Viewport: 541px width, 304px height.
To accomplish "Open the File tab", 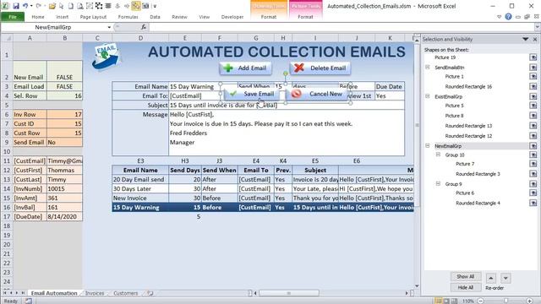I will 13,17.
